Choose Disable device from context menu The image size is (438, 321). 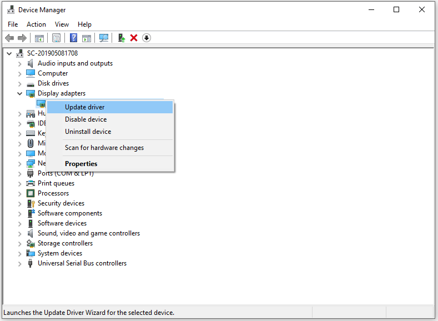click(110, 119)
